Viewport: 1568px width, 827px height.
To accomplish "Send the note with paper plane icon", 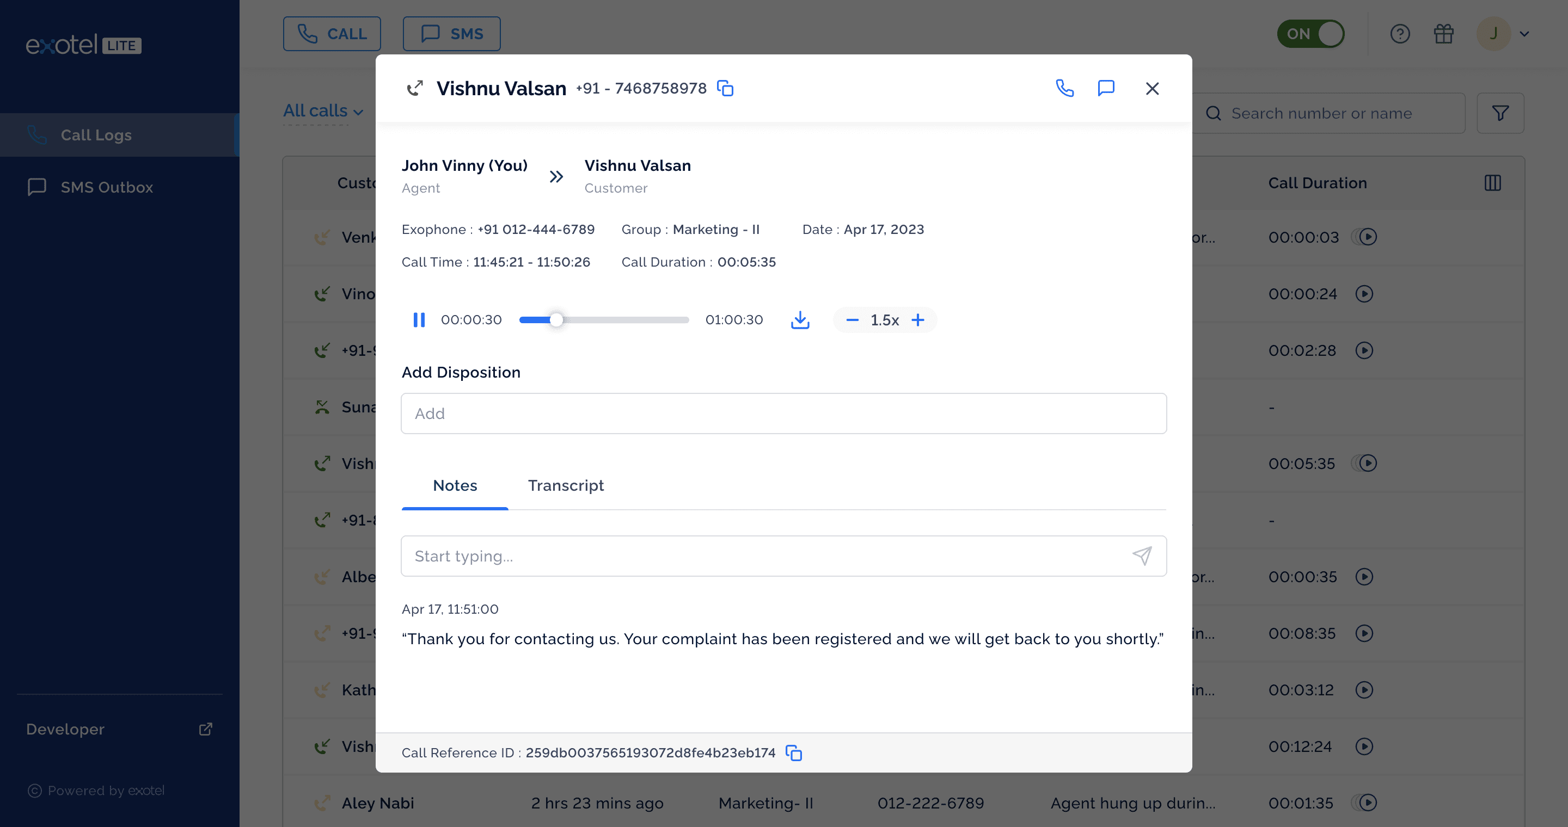I will [1141, 555].
